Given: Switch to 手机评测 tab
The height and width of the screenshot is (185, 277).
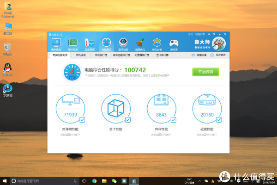Looking at the screenshot, I should [x=81, y=55].
